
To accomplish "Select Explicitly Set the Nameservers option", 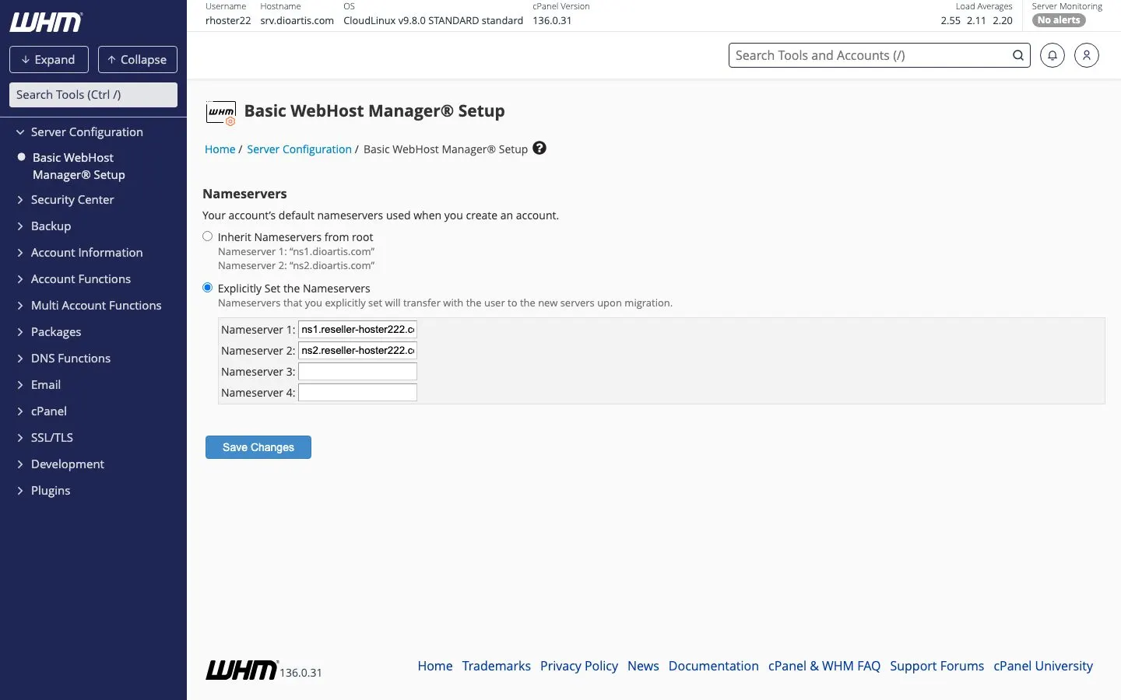I will point(207,288).
